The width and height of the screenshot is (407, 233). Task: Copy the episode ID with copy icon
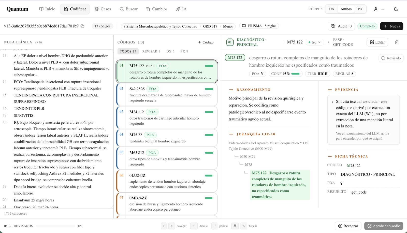point(82,26)
